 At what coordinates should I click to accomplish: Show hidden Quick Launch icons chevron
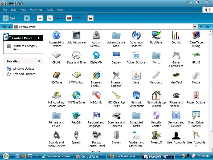[x=37, y=156]
